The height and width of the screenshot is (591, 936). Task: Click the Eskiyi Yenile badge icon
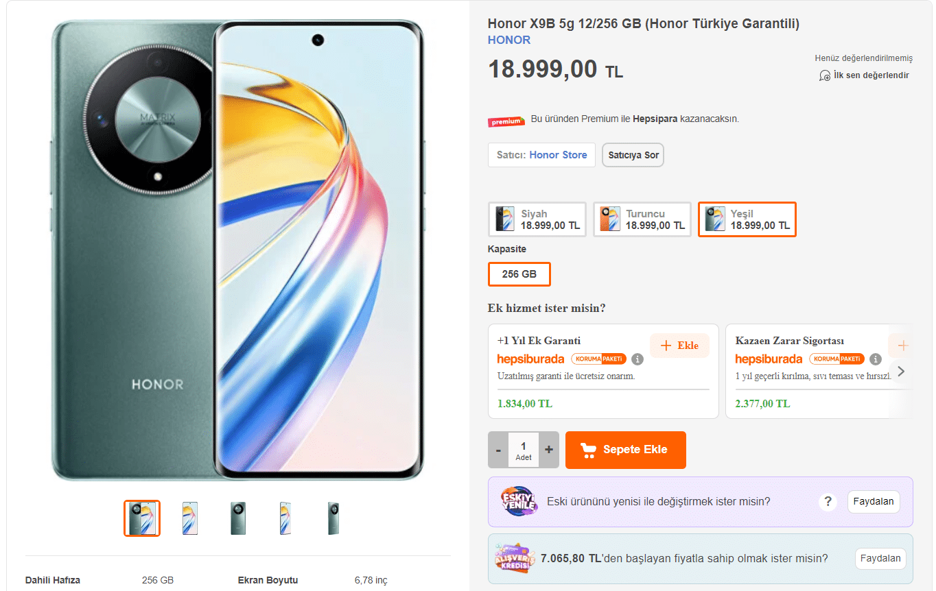coord(519,501)
